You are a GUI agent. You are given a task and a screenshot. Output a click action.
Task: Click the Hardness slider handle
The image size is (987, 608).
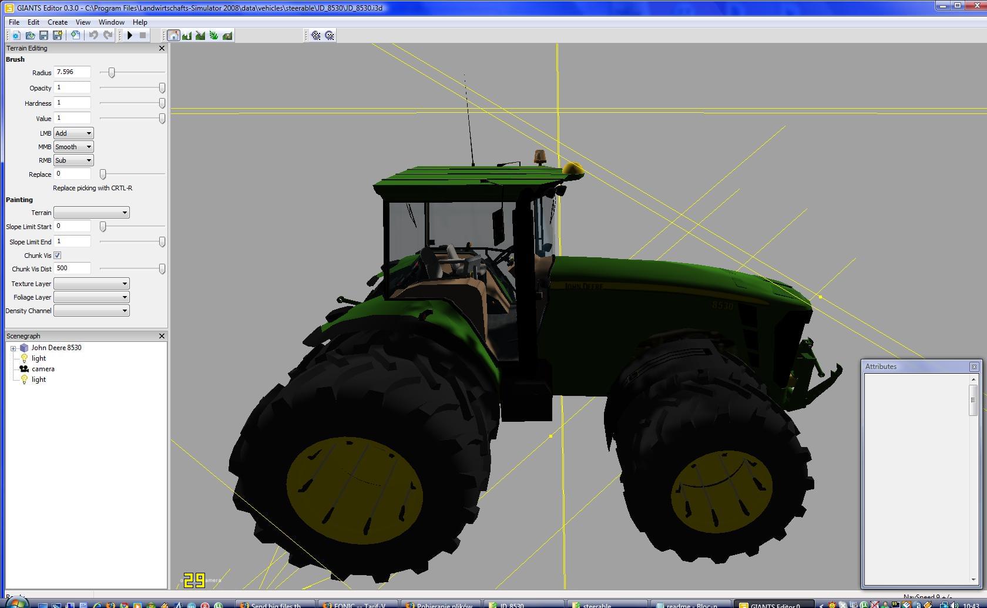point(162,103)
